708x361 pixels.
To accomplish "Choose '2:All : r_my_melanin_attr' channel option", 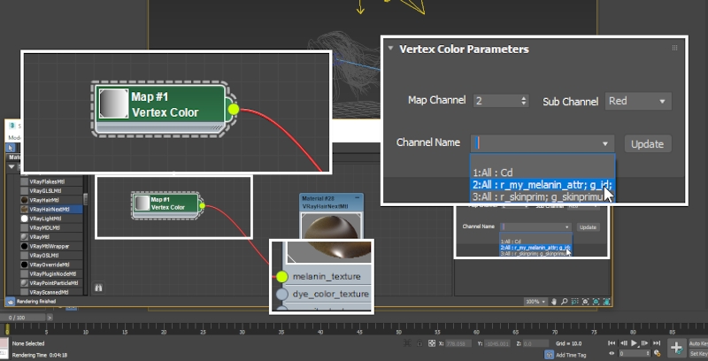I will pos(542,185).
